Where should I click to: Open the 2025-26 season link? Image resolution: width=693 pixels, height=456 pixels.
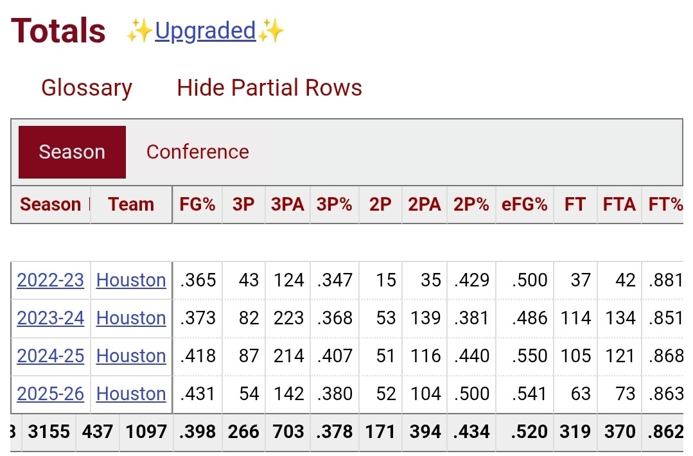pyautogui.click(x=51, y=394)
